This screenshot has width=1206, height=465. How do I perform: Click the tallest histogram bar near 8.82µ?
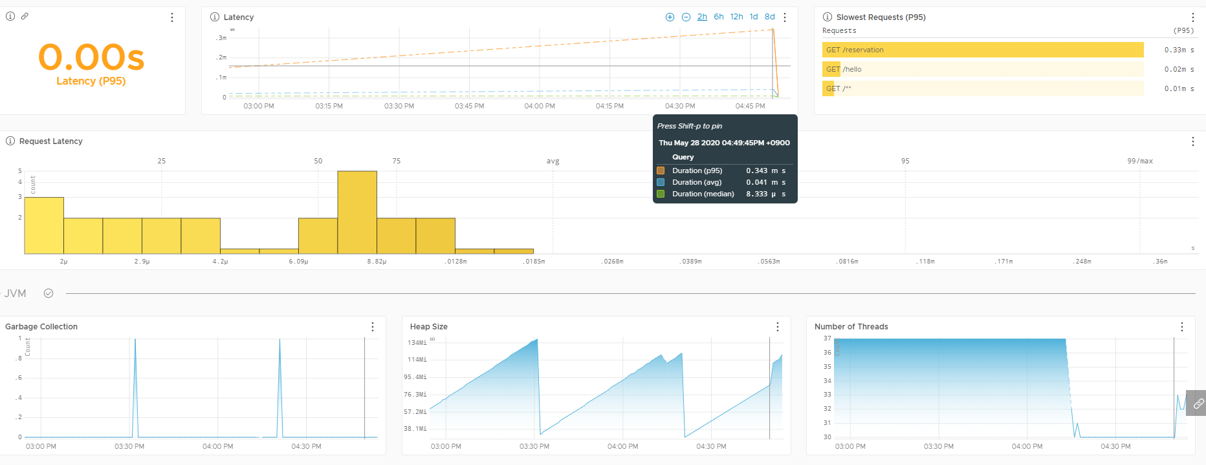[x=357, y=212]
